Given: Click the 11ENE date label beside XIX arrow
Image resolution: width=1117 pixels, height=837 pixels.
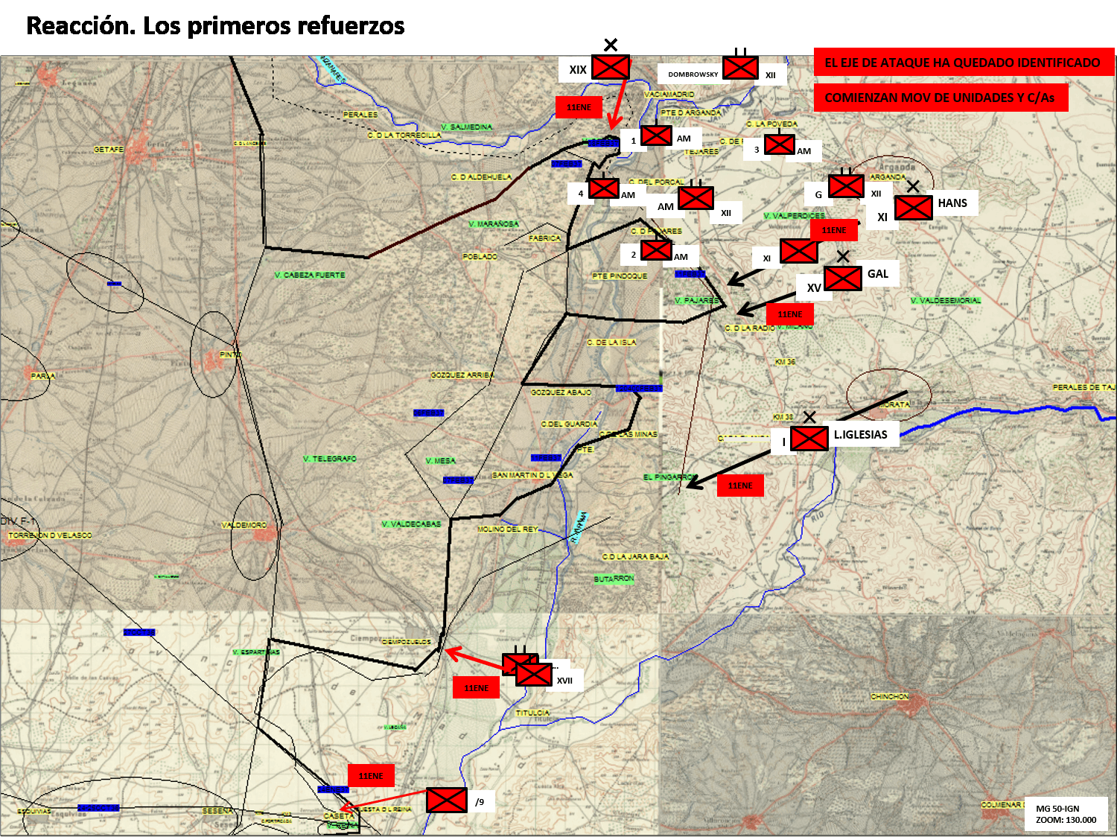Looking at the screenshot, I should (579, 107).
